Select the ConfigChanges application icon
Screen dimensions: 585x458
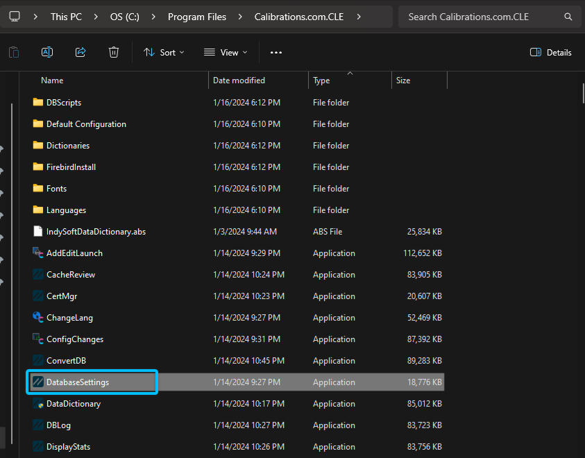38,339
